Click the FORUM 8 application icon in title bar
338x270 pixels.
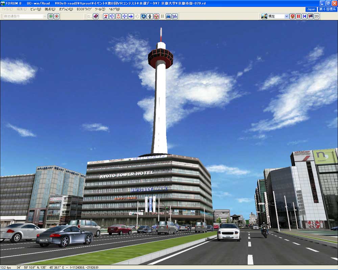3,3
